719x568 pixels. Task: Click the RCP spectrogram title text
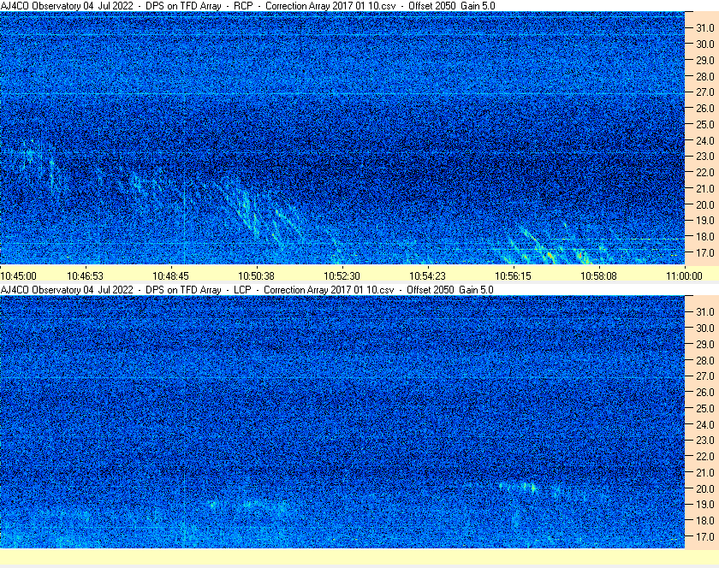pos(248,6)
